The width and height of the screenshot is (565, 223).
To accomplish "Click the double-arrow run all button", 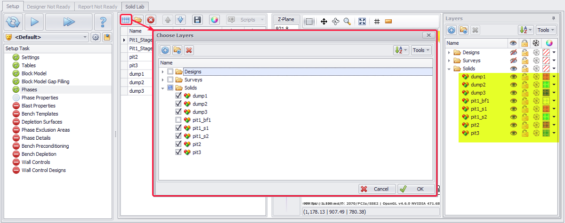I will click(x=69, y=22).
